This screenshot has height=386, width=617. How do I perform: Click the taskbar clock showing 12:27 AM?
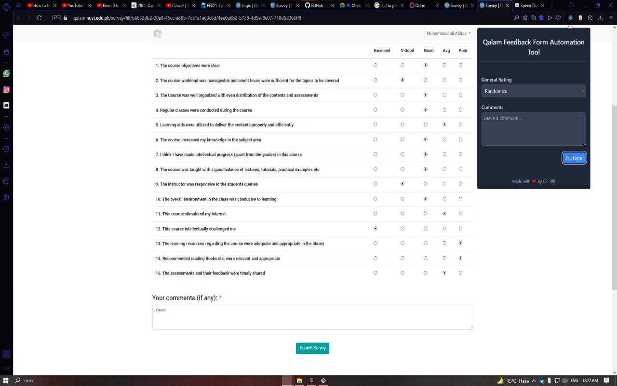coord(590,380)
